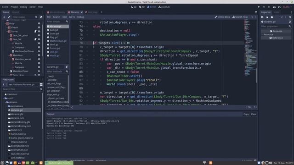Copy the Output log

tap(246, 114)
